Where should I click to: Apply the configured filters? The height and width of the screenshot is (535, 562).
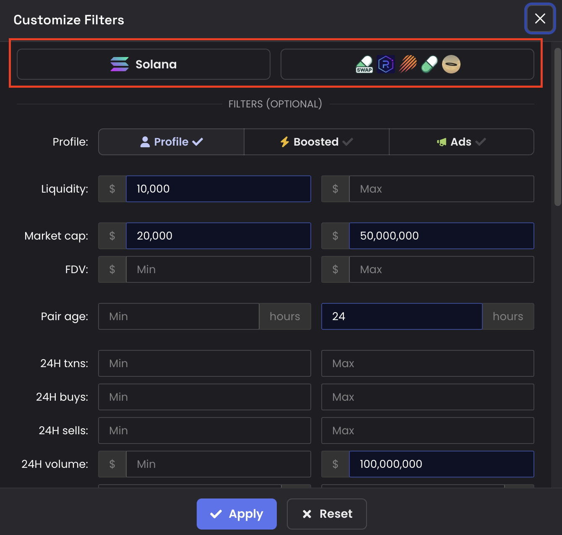tap(237, 514)
